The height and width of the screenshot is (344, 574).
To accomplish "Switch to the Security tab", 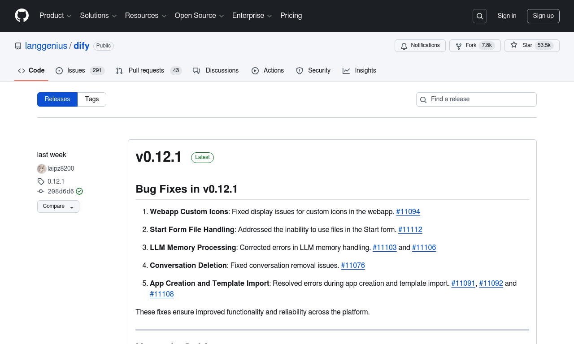I will pyautogui.click(x=313, y=71).
